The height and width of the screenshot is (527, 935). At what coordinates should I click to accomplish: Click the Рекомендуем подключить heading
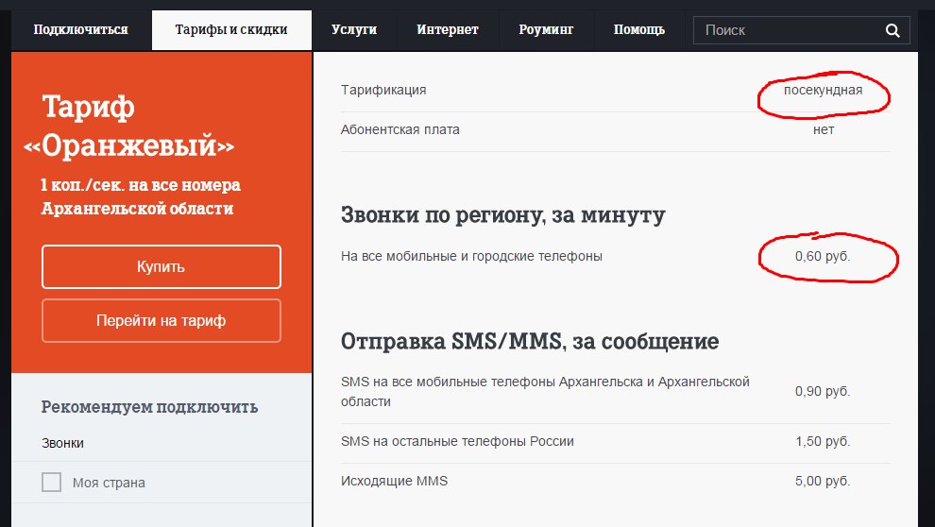pos(149,407)
